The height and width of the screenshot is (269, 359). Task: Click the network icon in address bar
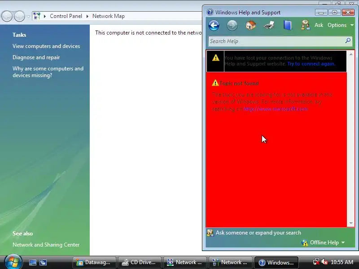tap(37, 16)
